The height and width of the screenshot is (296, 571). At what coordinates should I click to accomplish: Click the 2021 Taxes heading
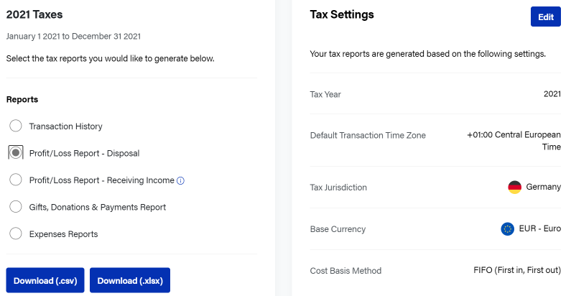pos(34,14)
